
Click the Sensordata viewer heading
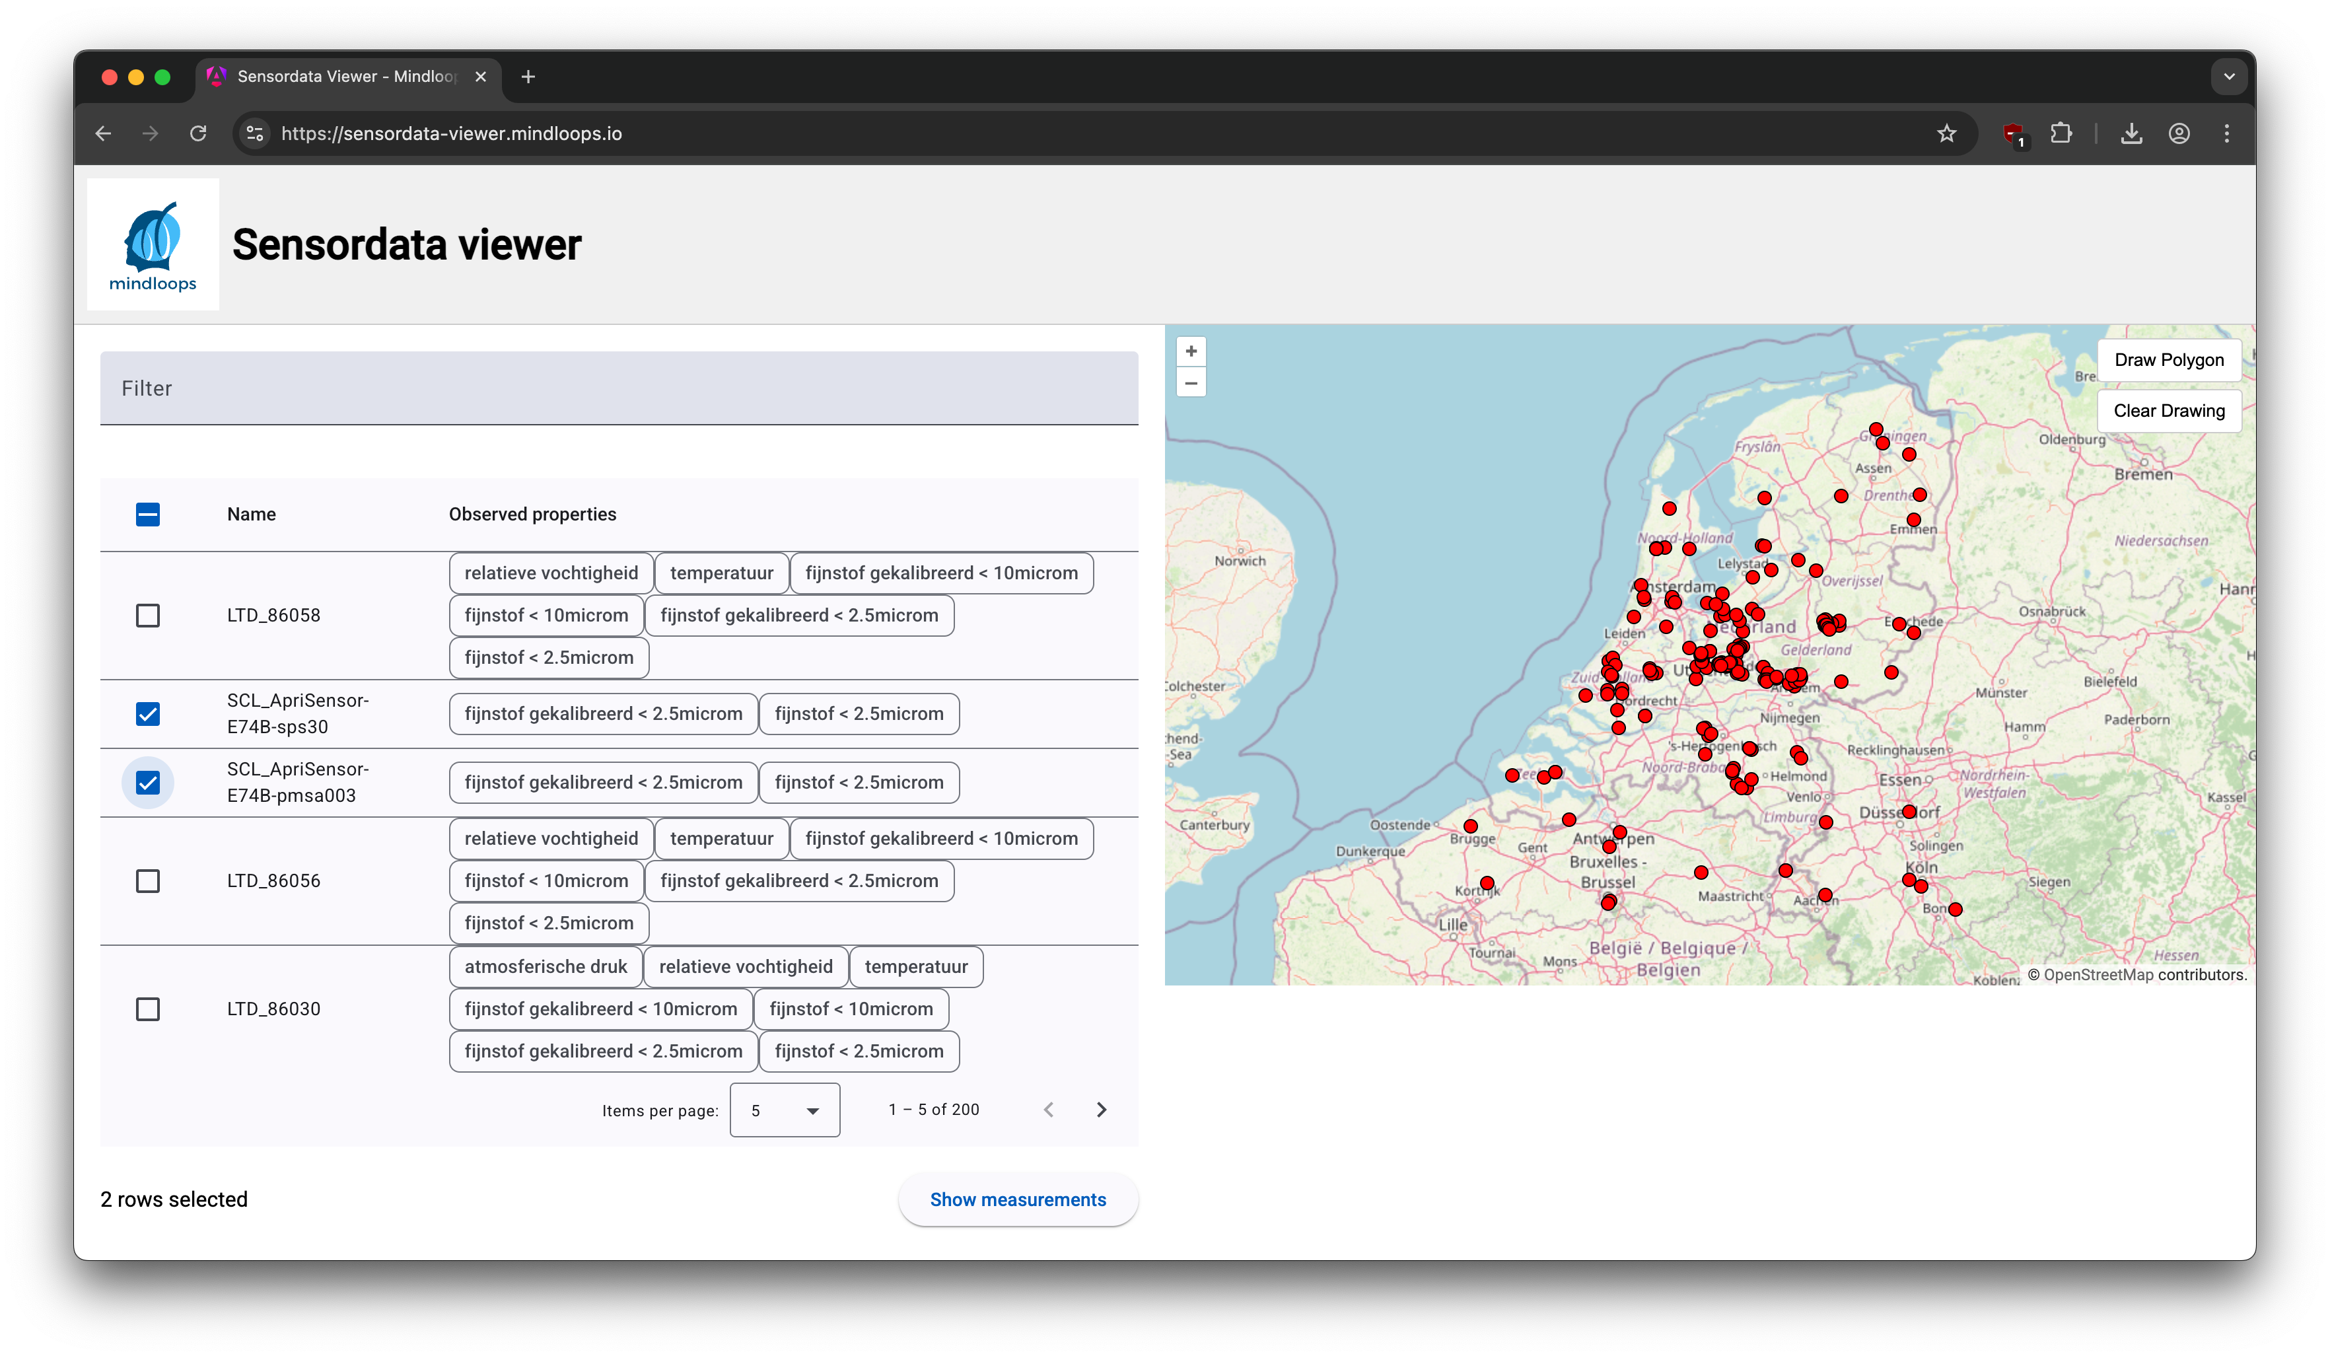tap(407, 245)
